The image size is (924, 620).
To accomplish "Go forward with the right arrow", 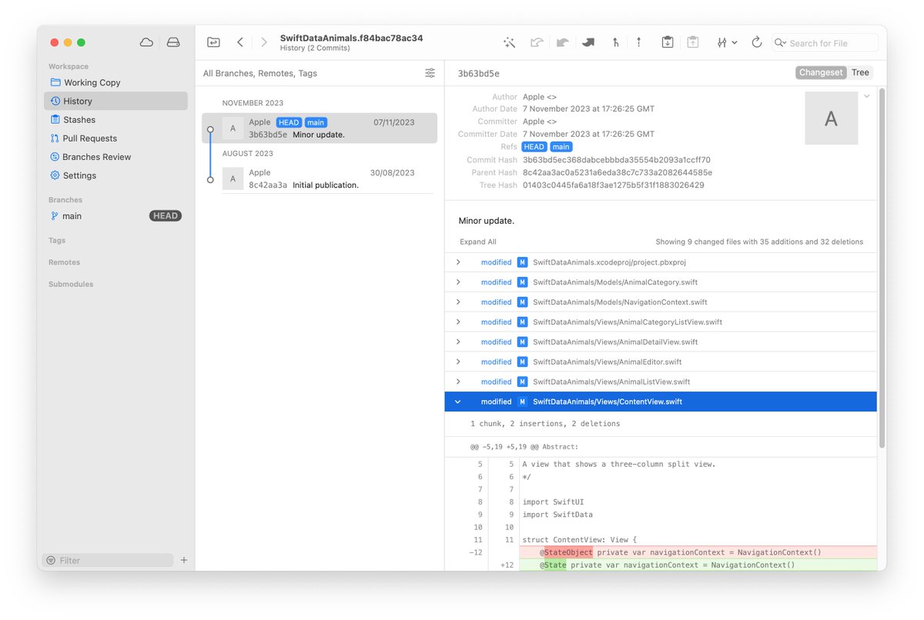I will 264,42.
